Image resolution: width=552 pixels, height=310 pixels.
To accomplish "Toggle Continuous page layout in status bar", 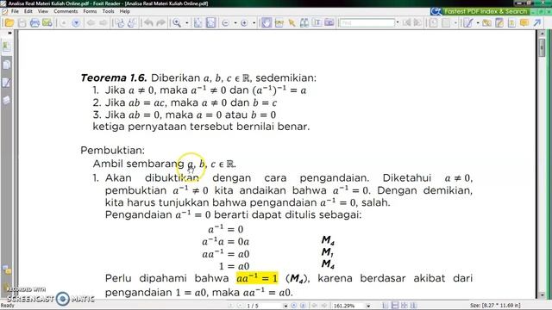I will (x=395, y=306).
